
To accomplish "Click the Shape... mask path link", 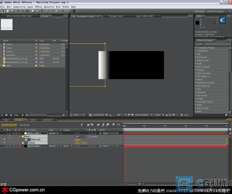I will coord(78,139).
